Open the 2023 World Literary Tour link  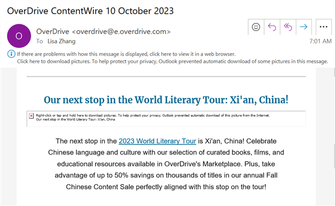point(157,141)
